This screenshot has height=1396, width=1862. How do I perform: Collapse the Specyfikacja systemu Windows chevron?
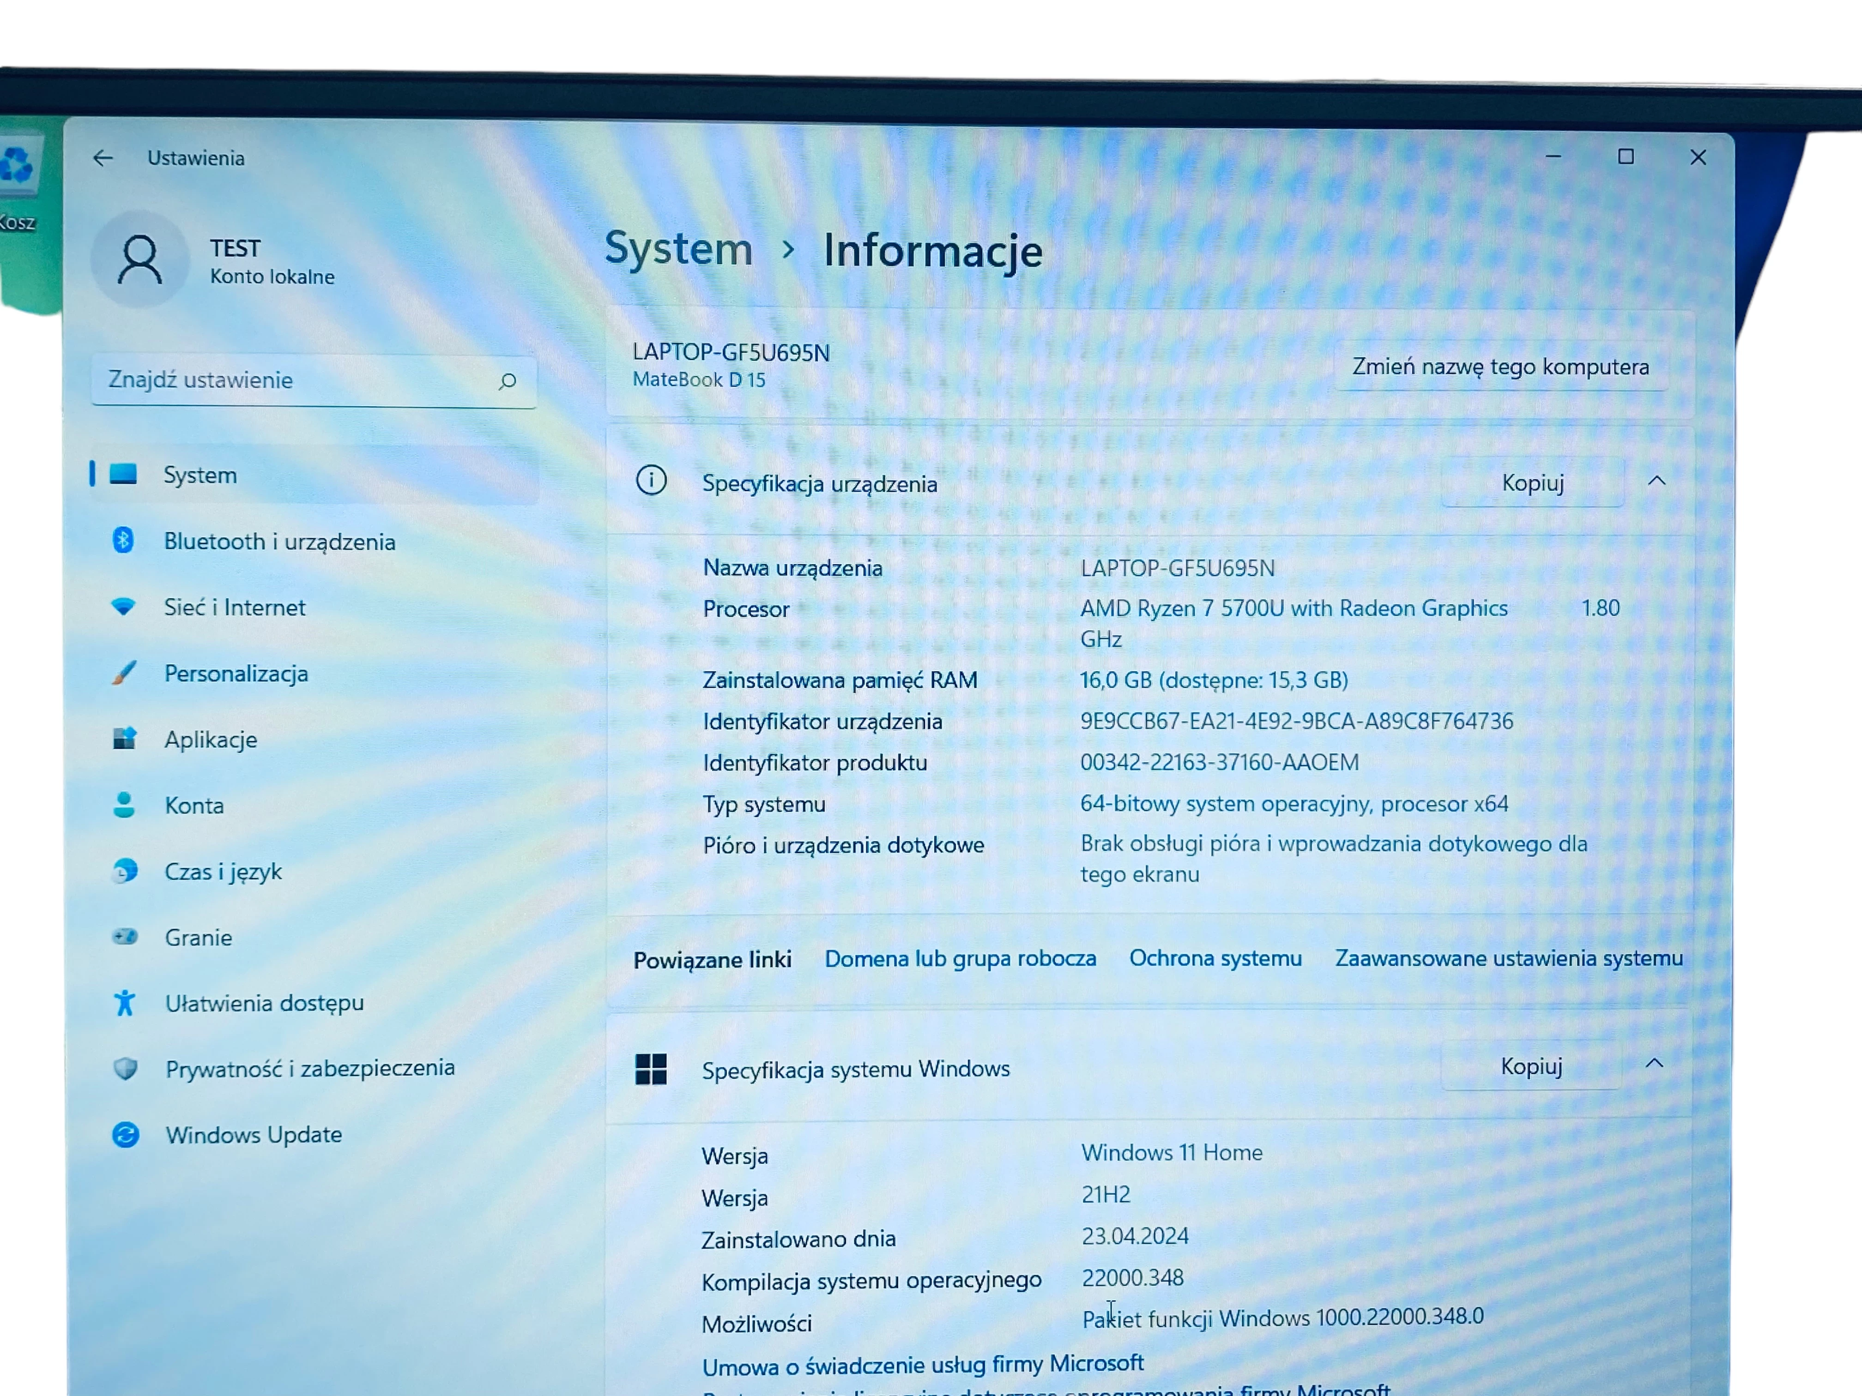[x=1655, y=1064]
